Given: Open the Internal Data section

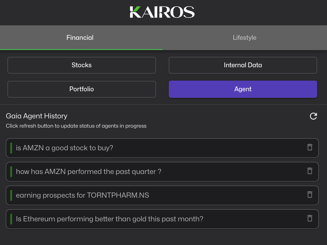Looking at the screenshot, I should click(x=243, y=65).
